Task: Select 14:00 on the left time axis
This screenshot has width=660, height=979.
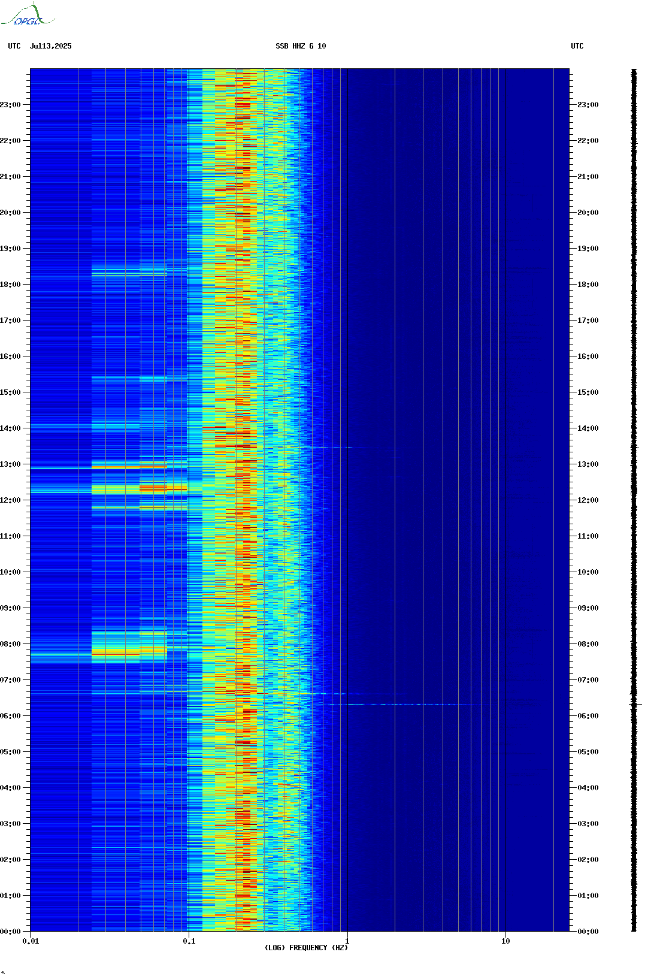Action: 10,428
